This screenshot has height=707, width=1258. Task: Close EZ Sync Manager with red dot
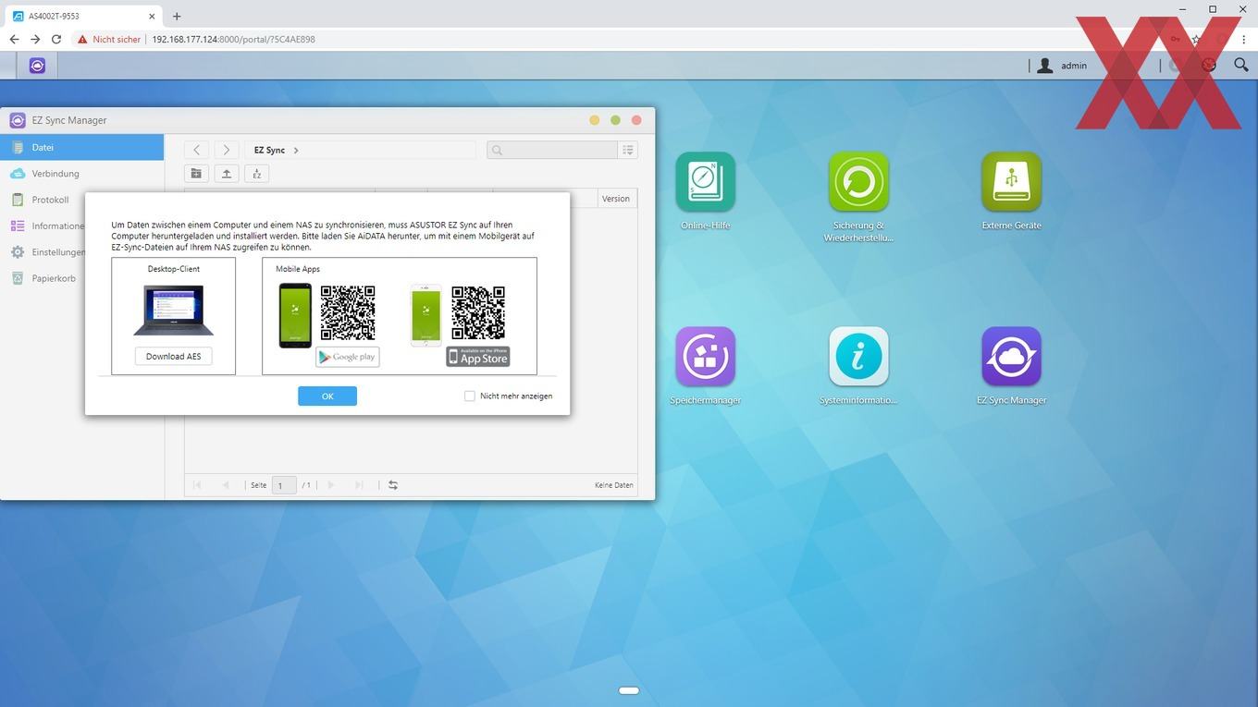pyautogui.click(x=636, y=120)
